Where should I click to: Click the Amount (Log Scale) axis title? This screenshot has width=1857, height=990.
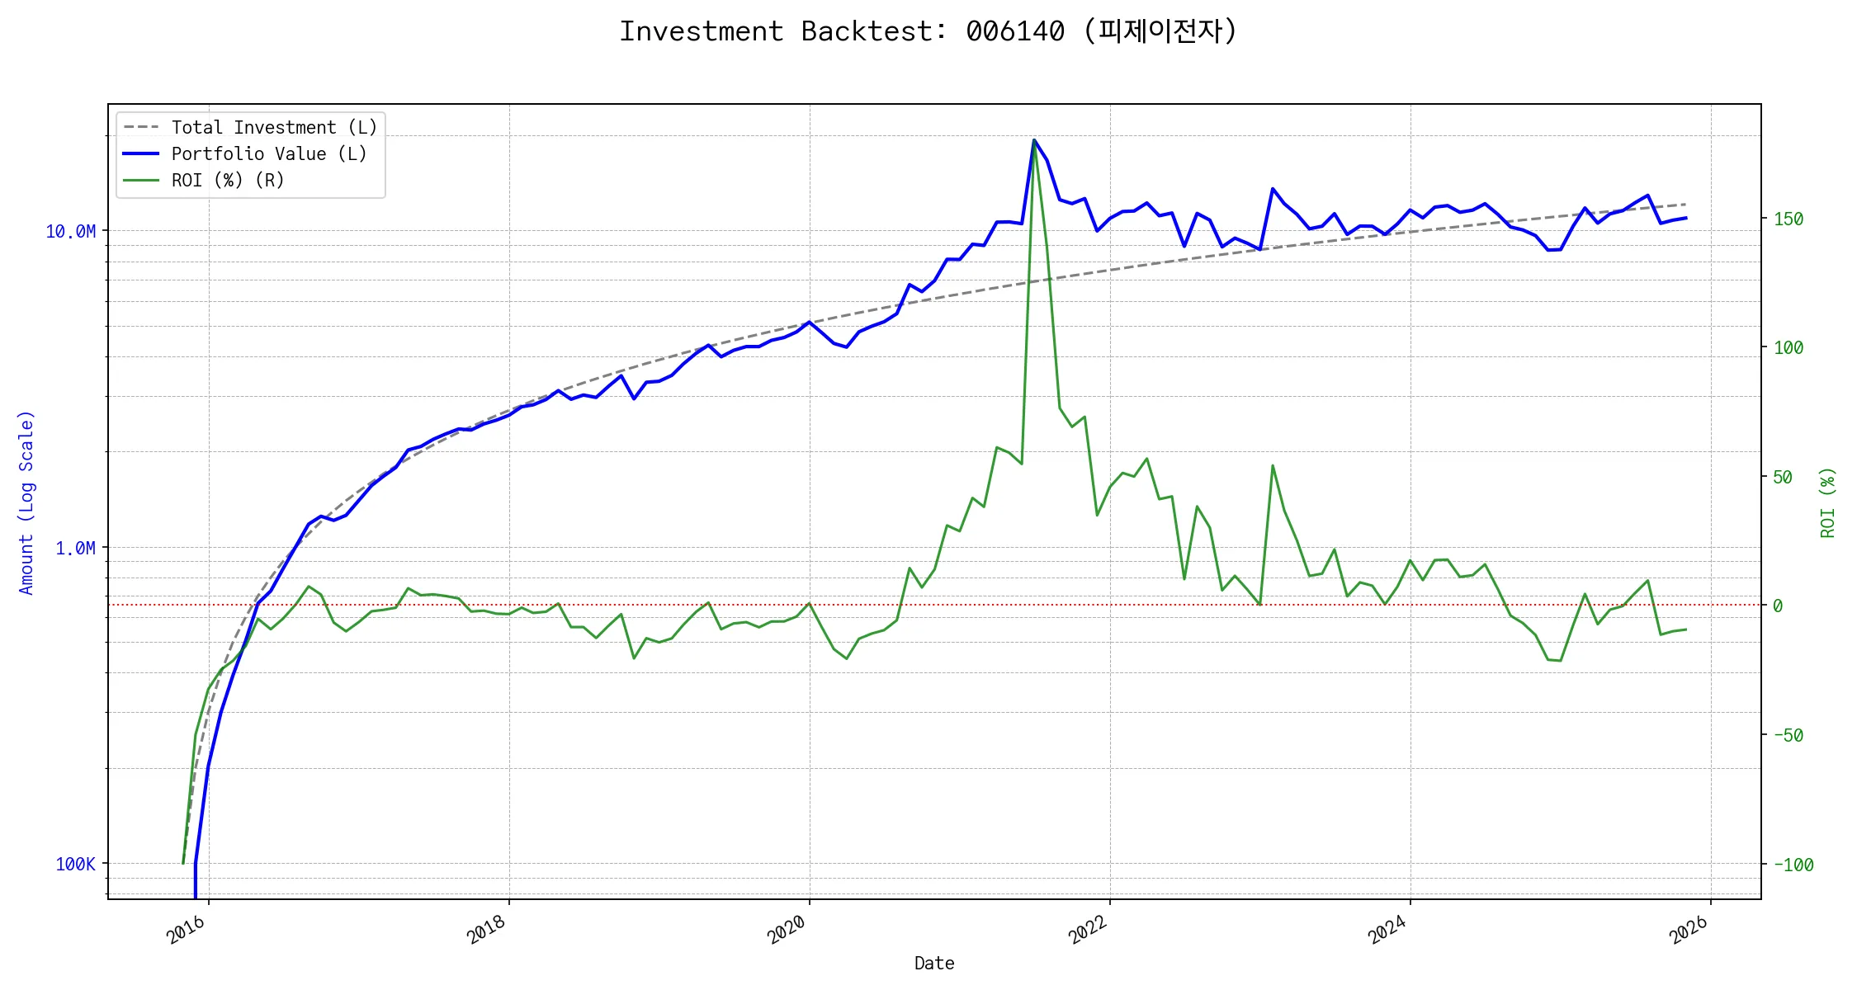click(26, 502)
